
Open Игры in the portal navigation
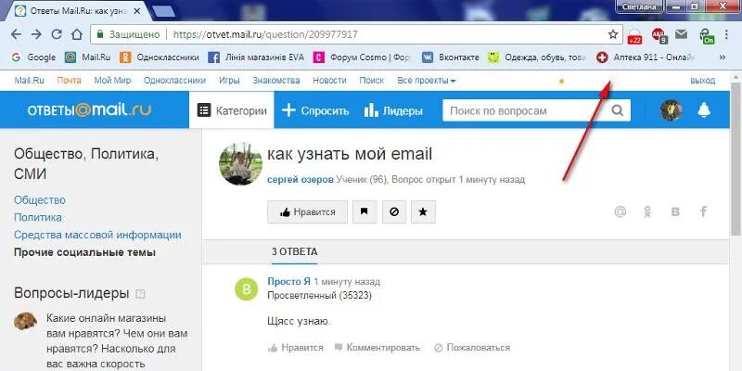(x=229, y=81)
